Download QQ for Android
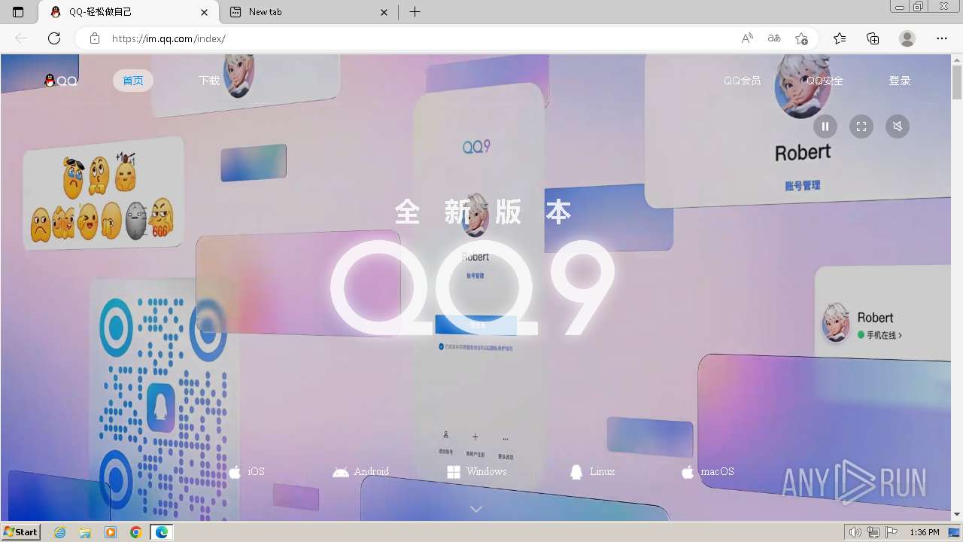Viewport: 963px width, 542px height. click(361, 471)
